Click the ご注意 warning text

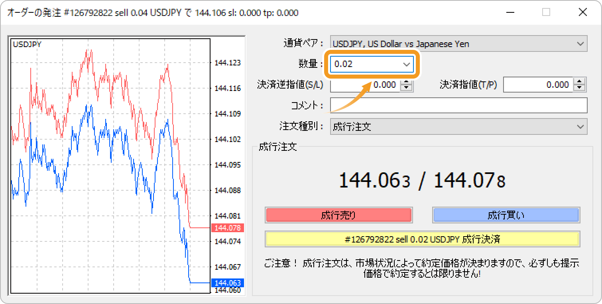coord(422,268)
